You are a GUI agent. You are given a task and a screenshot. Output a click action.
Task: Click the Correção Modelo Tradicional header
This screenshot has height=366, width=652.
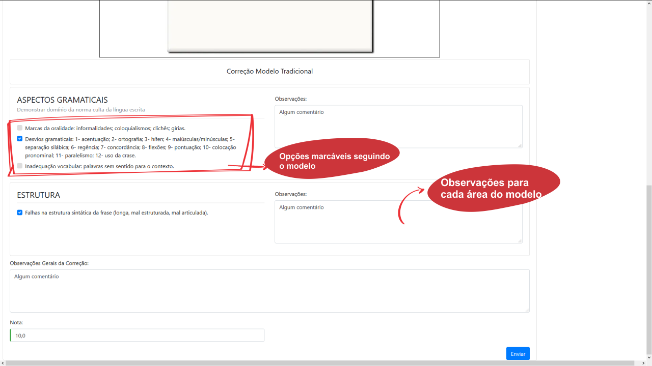pyautogui.click(x=269, y=72)
